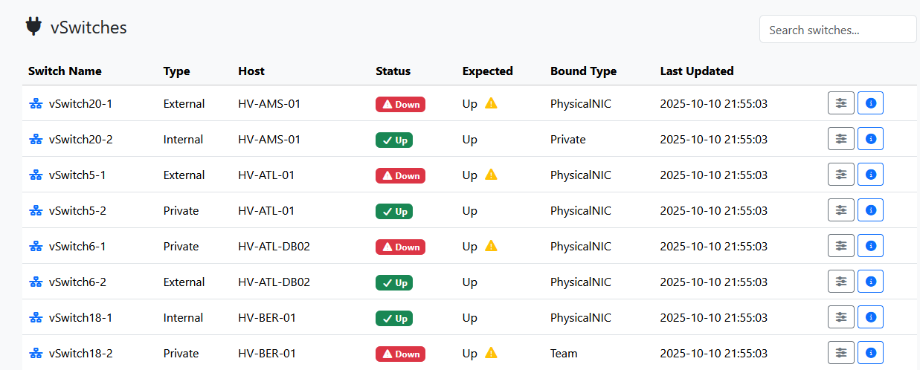The image size is (920, 370).
Task: Click the network icon beside vSwitch20-1
Action: (36, 104)
